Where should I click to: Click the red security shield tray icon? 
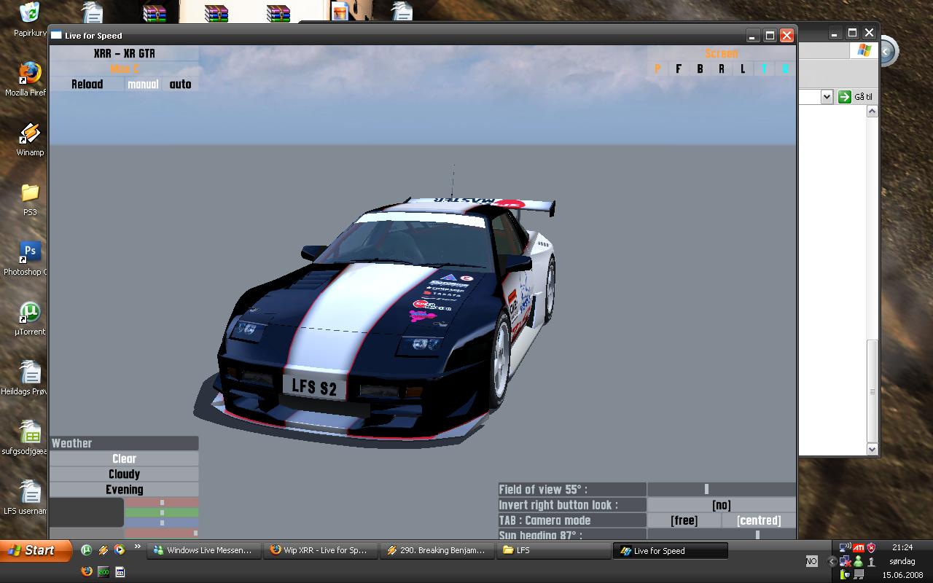872,547
